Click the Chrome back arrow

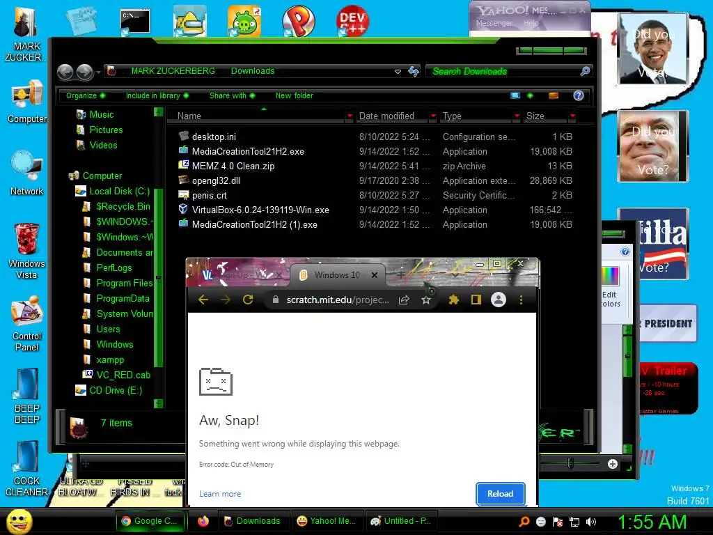click(203, 300)
